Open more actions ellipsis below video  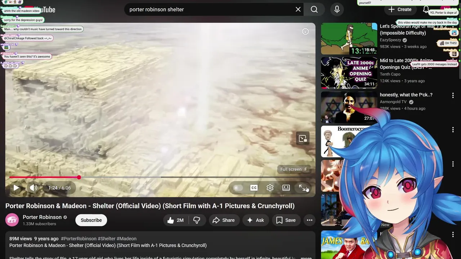tap(309, 220)
